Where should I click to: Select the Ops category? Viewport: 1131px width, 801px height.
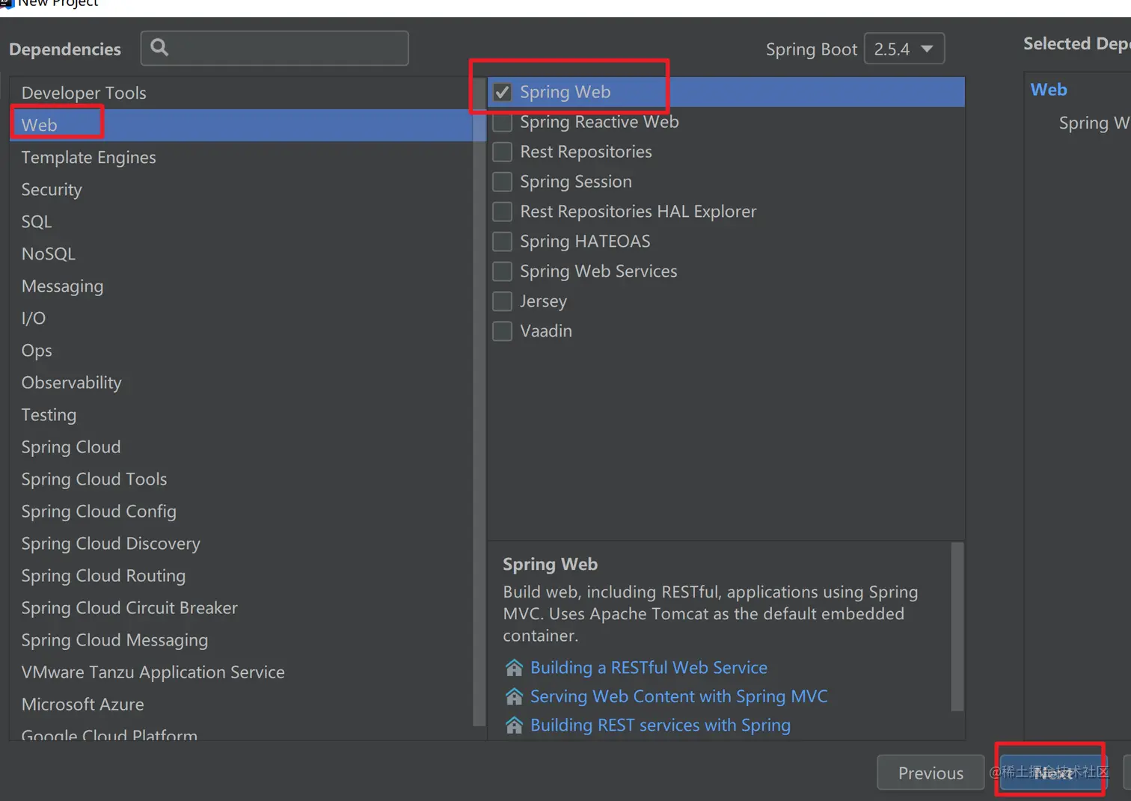click(242, 350)
